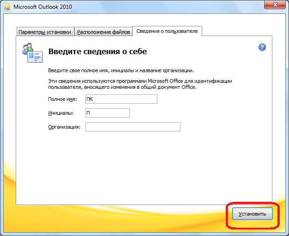Switch to Расположение файлов tab
Viewport: 289px width, 236px height.
(103, 32)
